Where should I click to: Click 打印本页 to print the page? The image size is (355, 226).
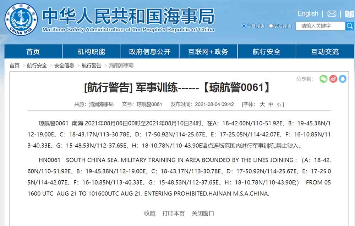[174, 213]
